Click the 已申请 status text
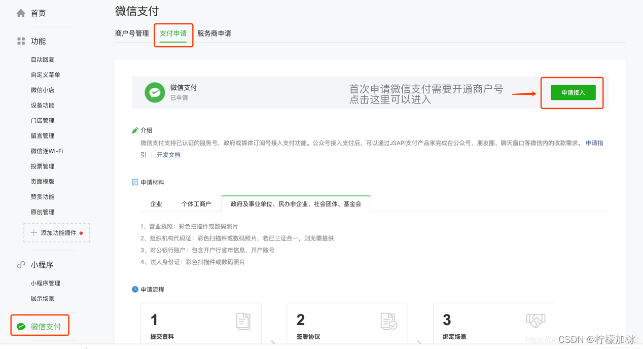 [179, 97]
